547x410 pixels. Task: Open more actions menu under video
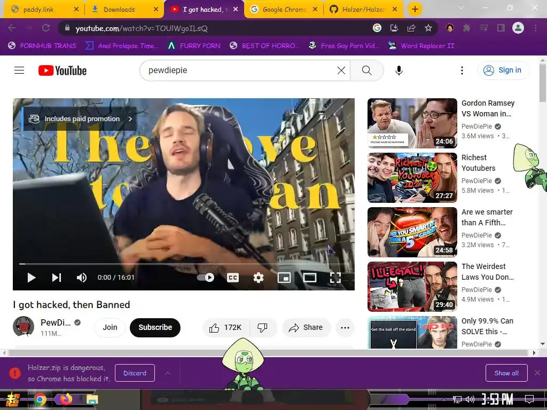coord(345,327)
